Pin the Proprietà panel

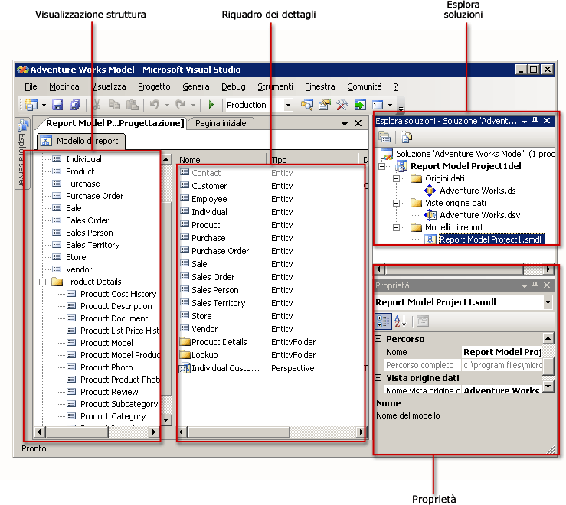click(535, 285)
